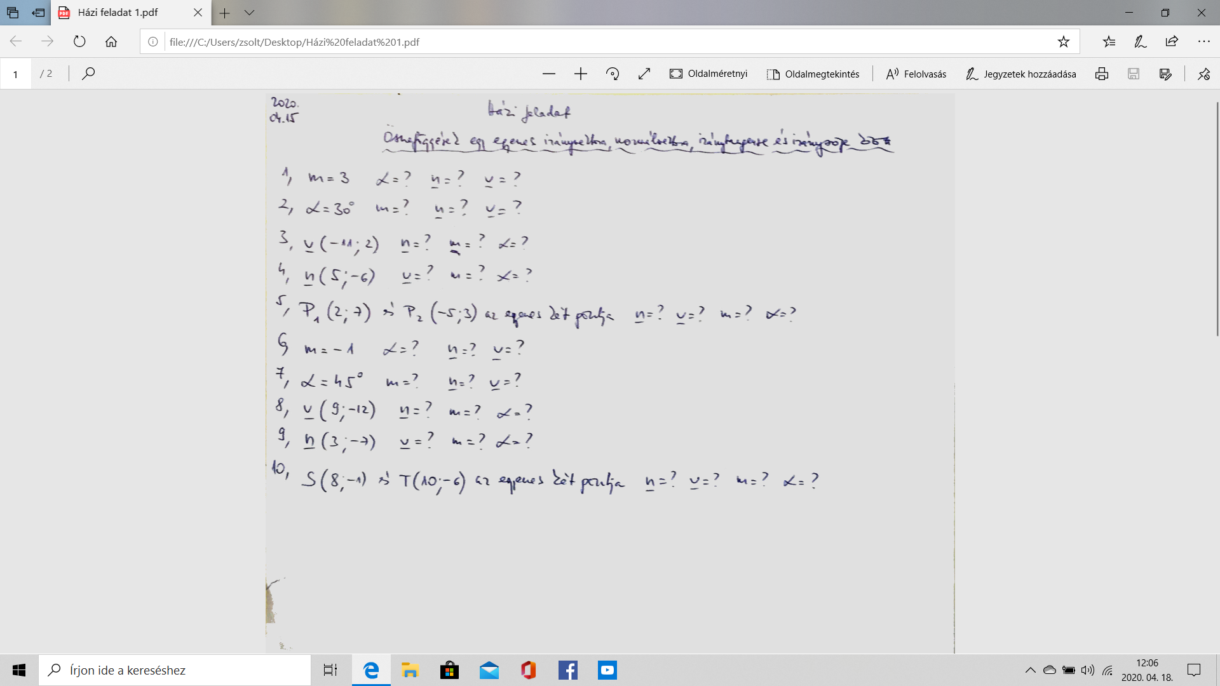The image size is (1220, 686).
Task: Pin the PDF toolbar
Action: click(1203, 74)
